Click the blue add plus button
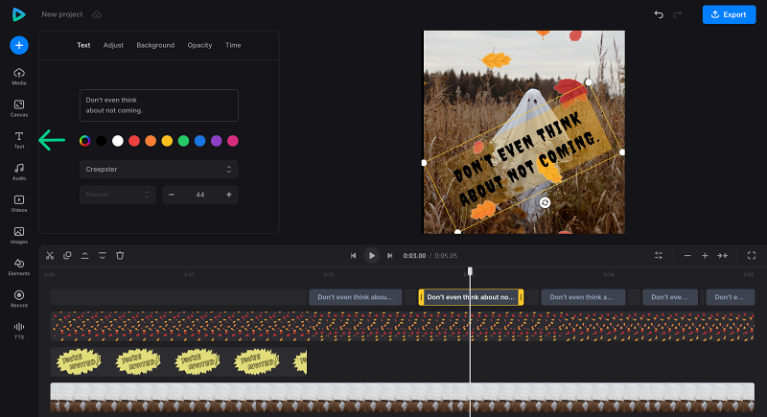Image resolution: width=767 pixels, height=417 pixels. point(19,45)
